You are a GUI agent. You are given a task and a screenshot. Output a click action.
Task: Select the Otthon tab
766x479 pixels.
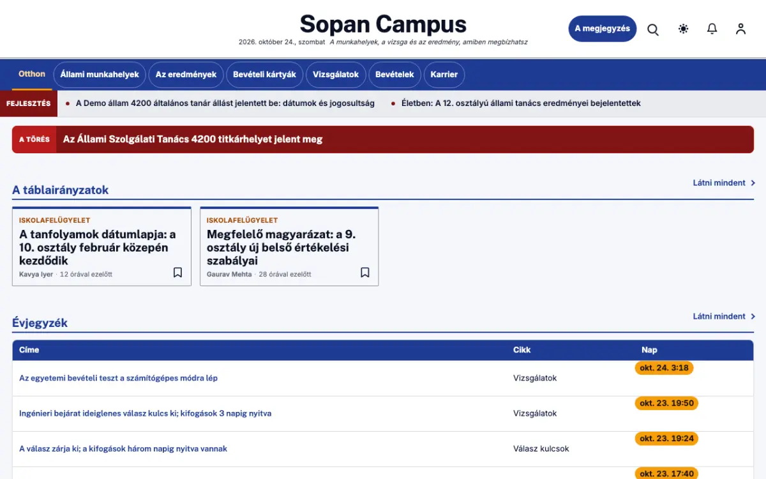(32, 74)
